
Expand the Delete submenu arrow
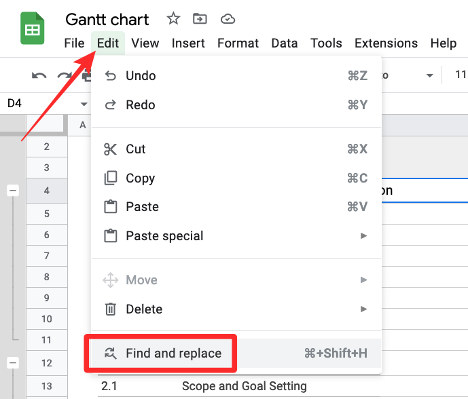pos(363,309)
